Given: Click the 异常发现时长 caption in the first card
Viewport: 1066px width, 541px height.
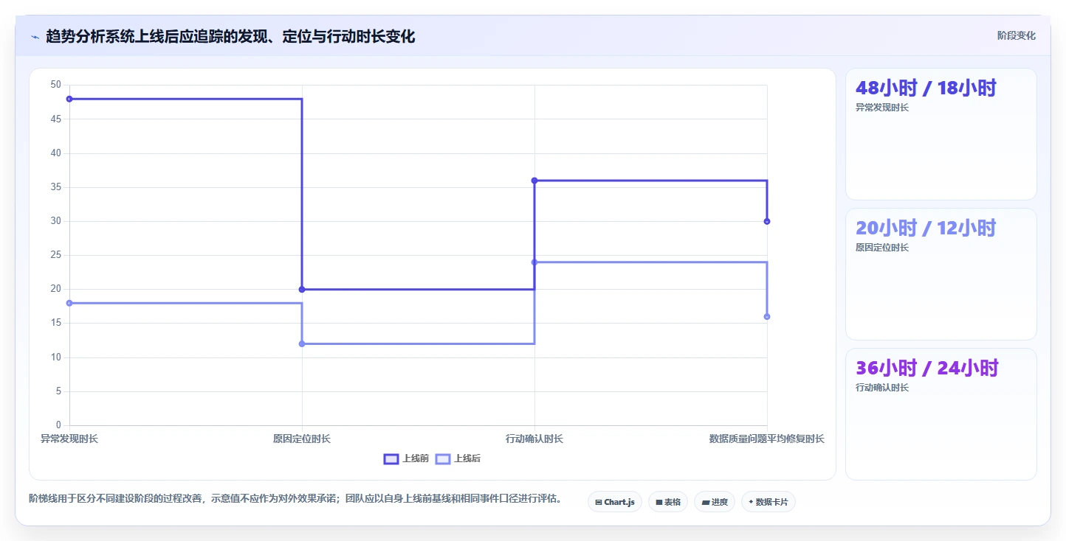Looking at the screenshot, I should pyautogui.click(x=882, y=108).
